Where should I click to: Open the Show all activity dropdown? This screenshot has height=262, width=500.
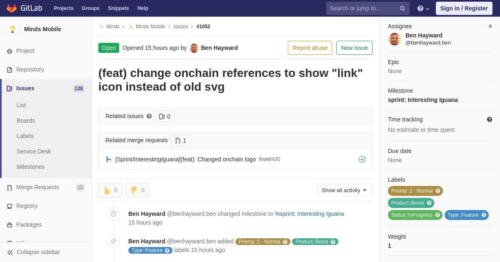[345, 190]
